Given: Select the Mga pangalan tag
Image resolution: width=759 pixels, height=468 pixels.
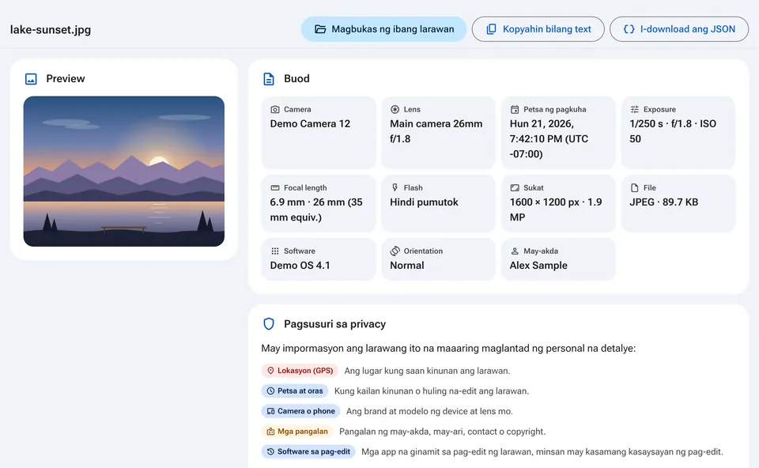Looking at the screenshot, I should point(297,432).
